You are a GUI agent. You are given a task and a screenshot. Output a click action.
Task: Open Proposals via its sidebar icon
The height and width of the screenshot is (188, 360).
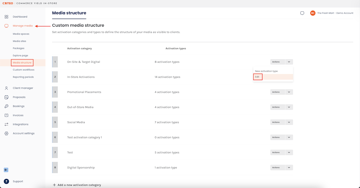[x=6, y=97]
